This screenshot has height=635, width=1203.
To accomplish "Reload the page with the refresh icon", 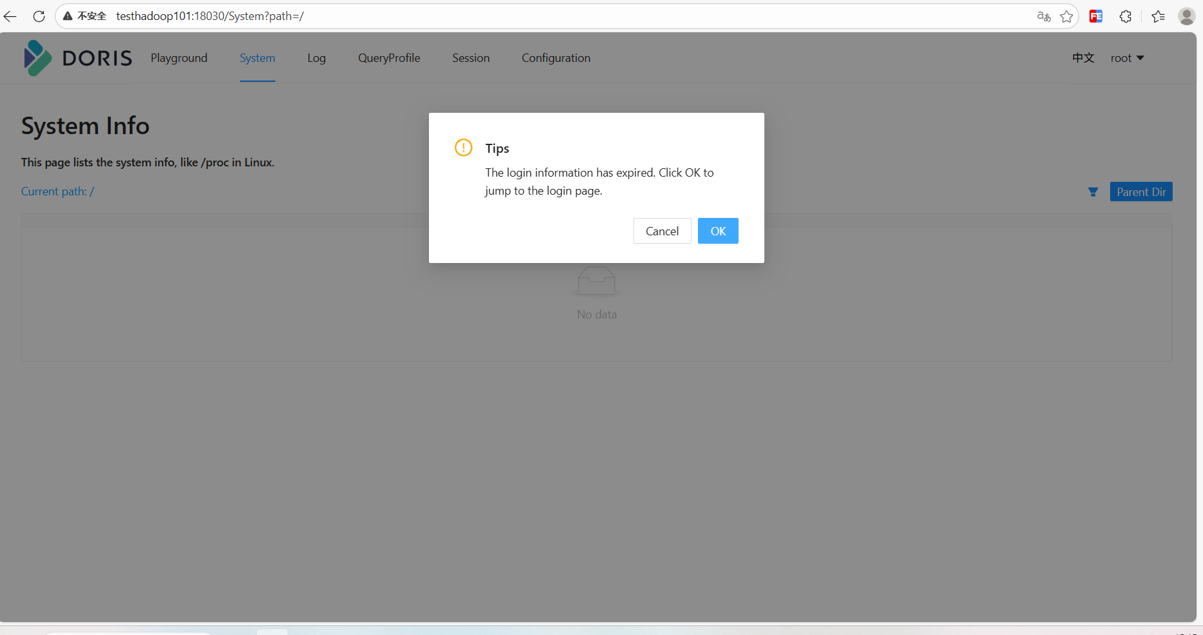I will (x=39, y=16).
